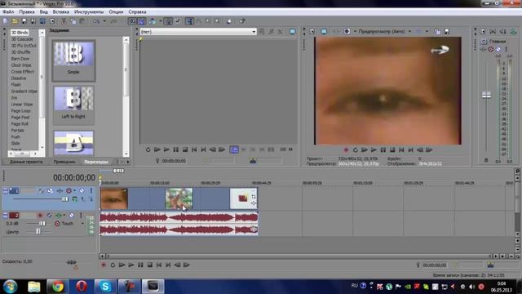Arm audio track 2 for record
This screenshot has height=294, width=522.
pyautogui.click(x=40, y=216)
